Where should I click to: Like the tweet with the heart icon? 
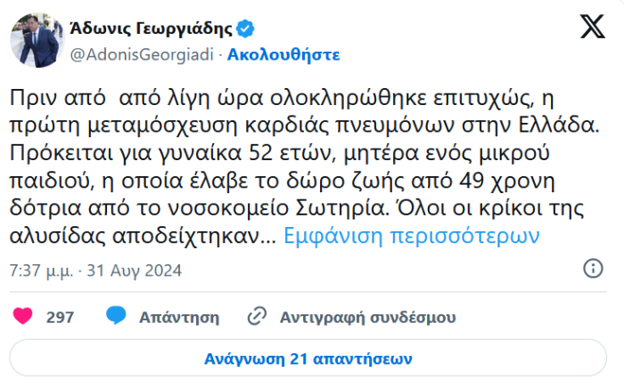(24, 316)
